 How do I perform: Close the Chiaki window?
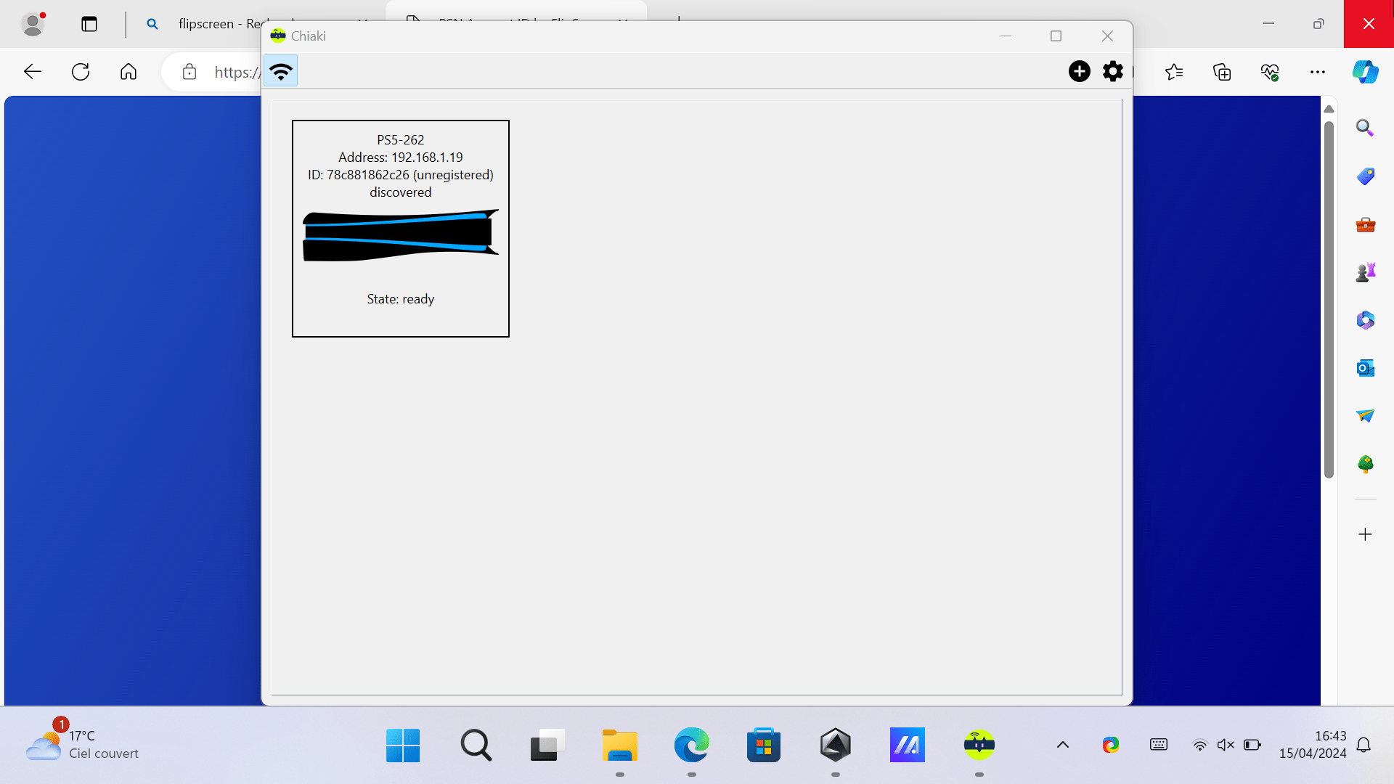[1107, 36]
